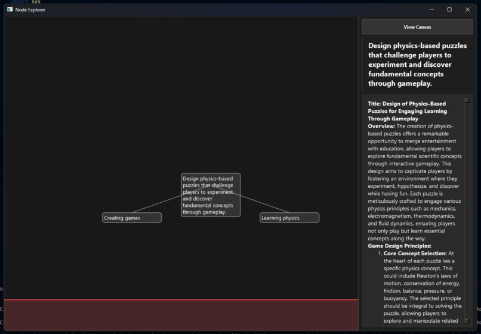
Task: Select the Learning physics node
Action: [x=289, y=218]
